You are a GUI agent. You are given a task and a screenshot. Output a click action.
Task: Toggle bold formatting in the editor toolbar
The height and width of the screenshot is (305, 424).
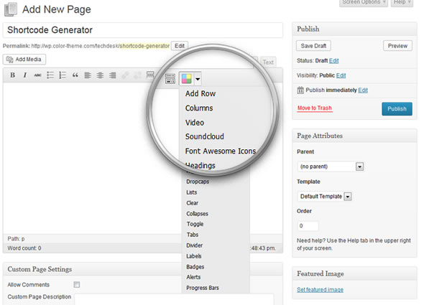point(12,75)
